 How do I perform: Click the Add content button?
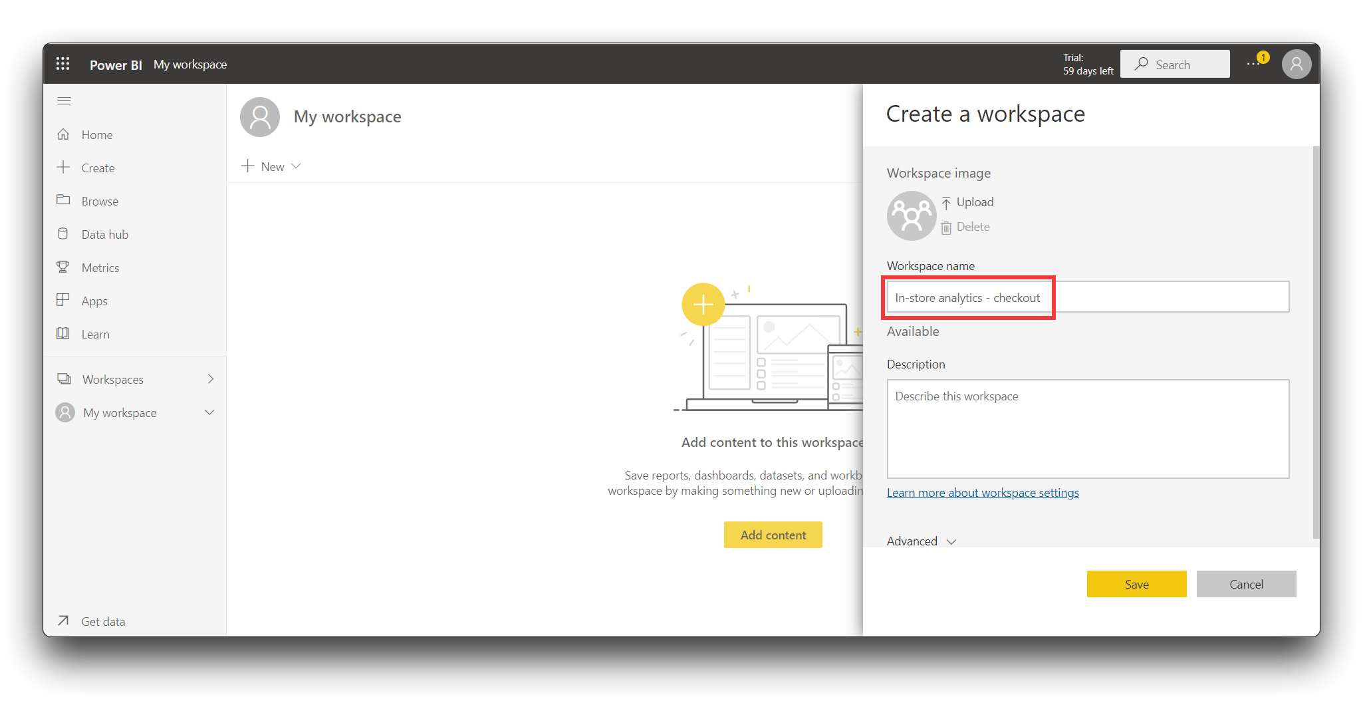(x=773, y=535)
